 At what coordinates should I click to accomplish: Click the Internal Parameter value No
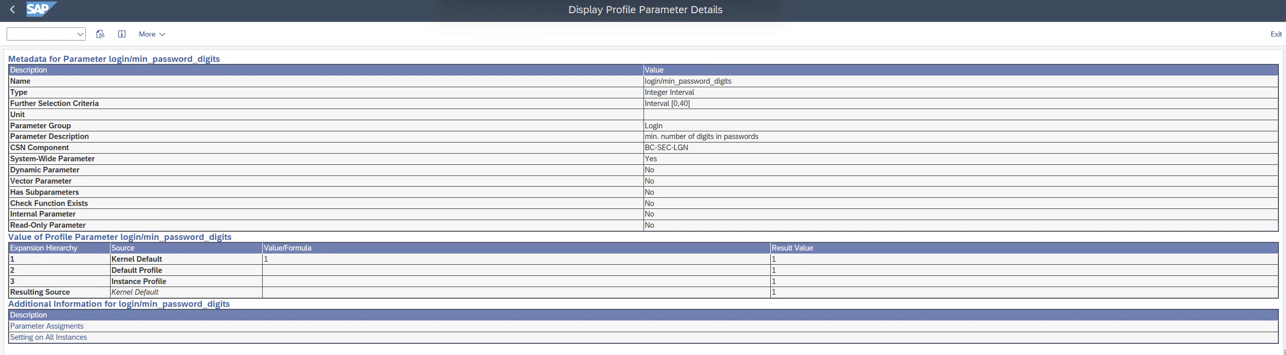[649, 214]
